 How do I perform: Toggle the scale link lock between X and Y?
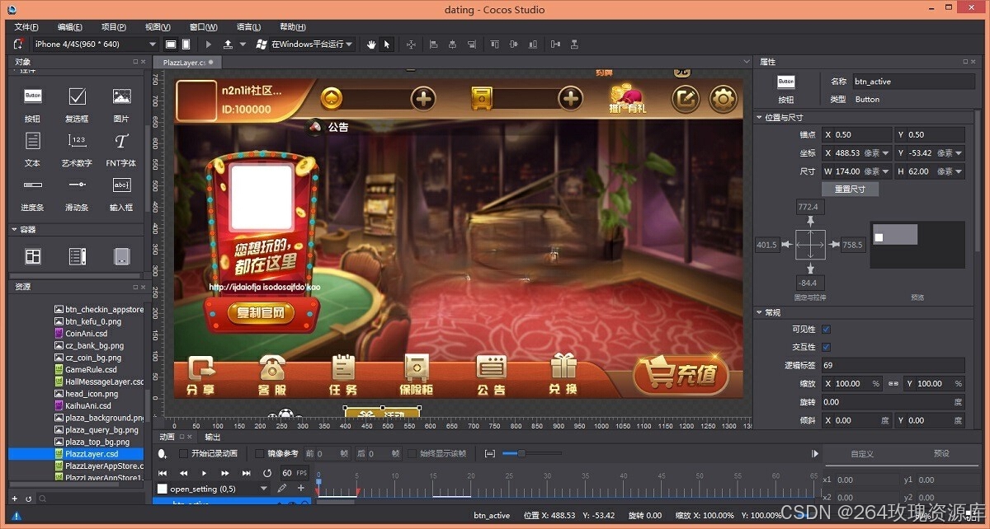coord(893,384)
